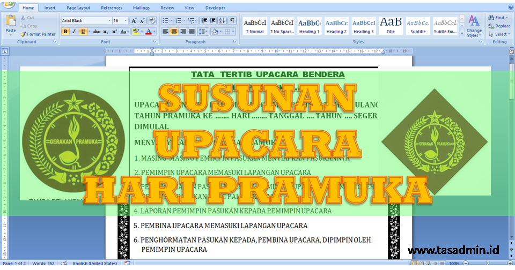Click the Grow Font icon
The height and width of the screenshot is (270, 515).
point(134,21)
